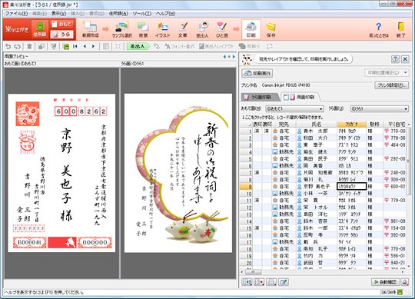415x299 pixels.
Task: Open the column sort dropdown icon below list
Action: click(x=247, y=282)
